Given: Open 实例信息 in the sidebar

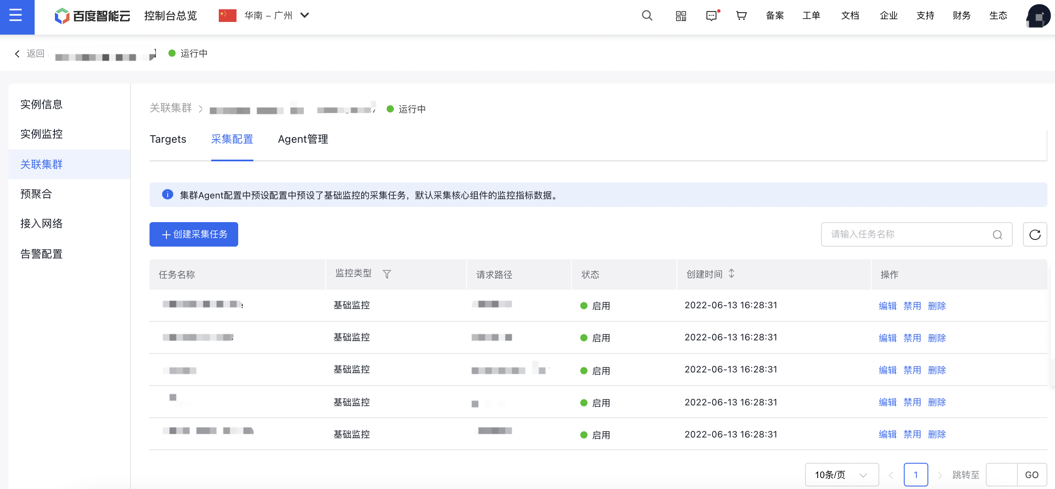Looking at the screenshot, I should click(x=41, y=104).
